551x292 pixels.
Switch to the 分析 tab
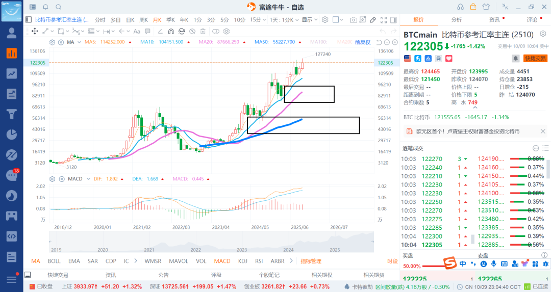pyautogui.click(x=457, y=20)
